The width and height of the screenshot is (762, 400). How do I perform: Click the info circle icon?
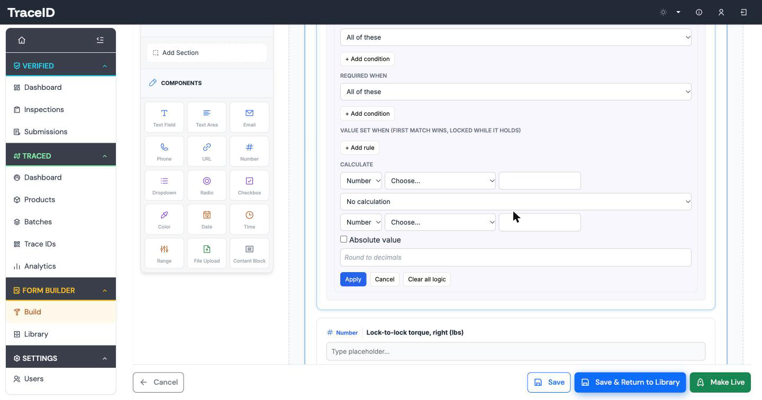tap(699, 12)
